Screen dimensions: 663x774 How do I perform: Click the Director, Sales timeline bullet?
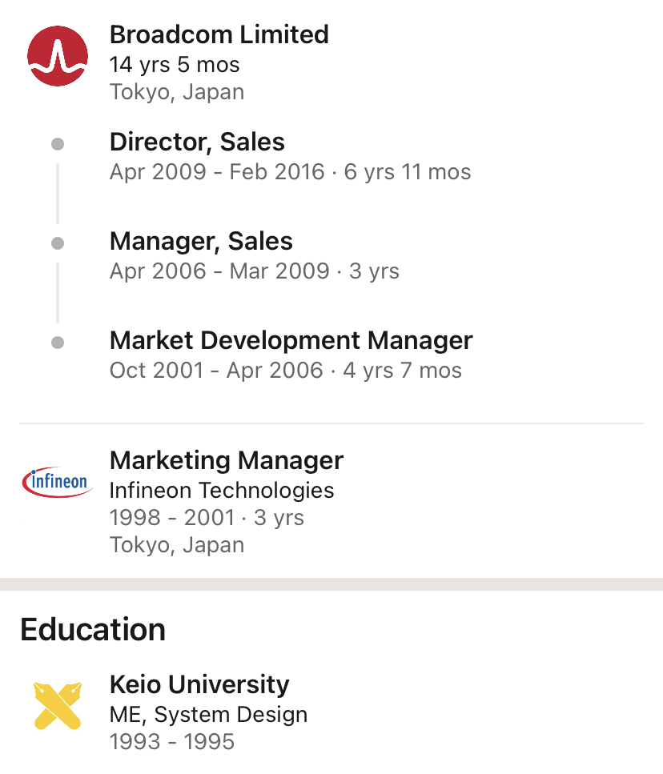(x=58, y=144)
